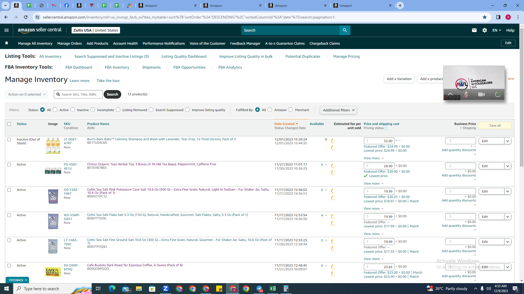This screenshot has width=524, height=294.
Task: Open Feedback Manager in the nav bar
Action: click(x=245, y=43)
